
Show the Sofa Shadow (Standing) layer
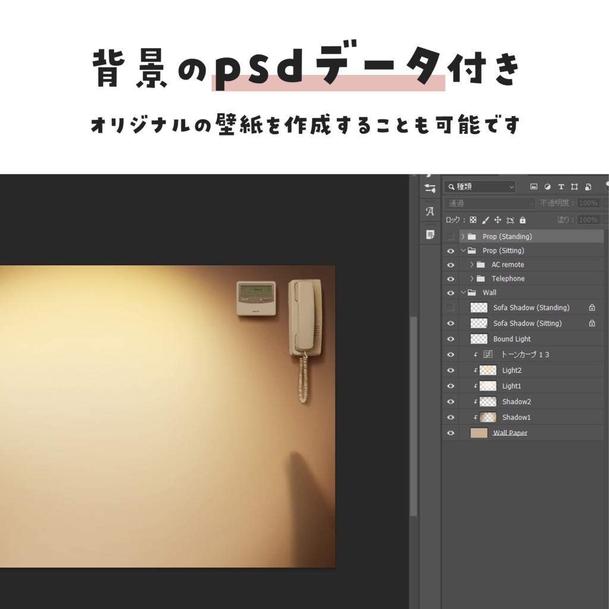pos(451,307)
